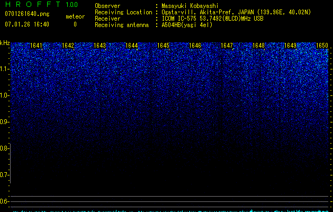This screenshot has height=212, width=333.
Task: Select the file name 0701261640.png
Action: (x=27, y=14)
